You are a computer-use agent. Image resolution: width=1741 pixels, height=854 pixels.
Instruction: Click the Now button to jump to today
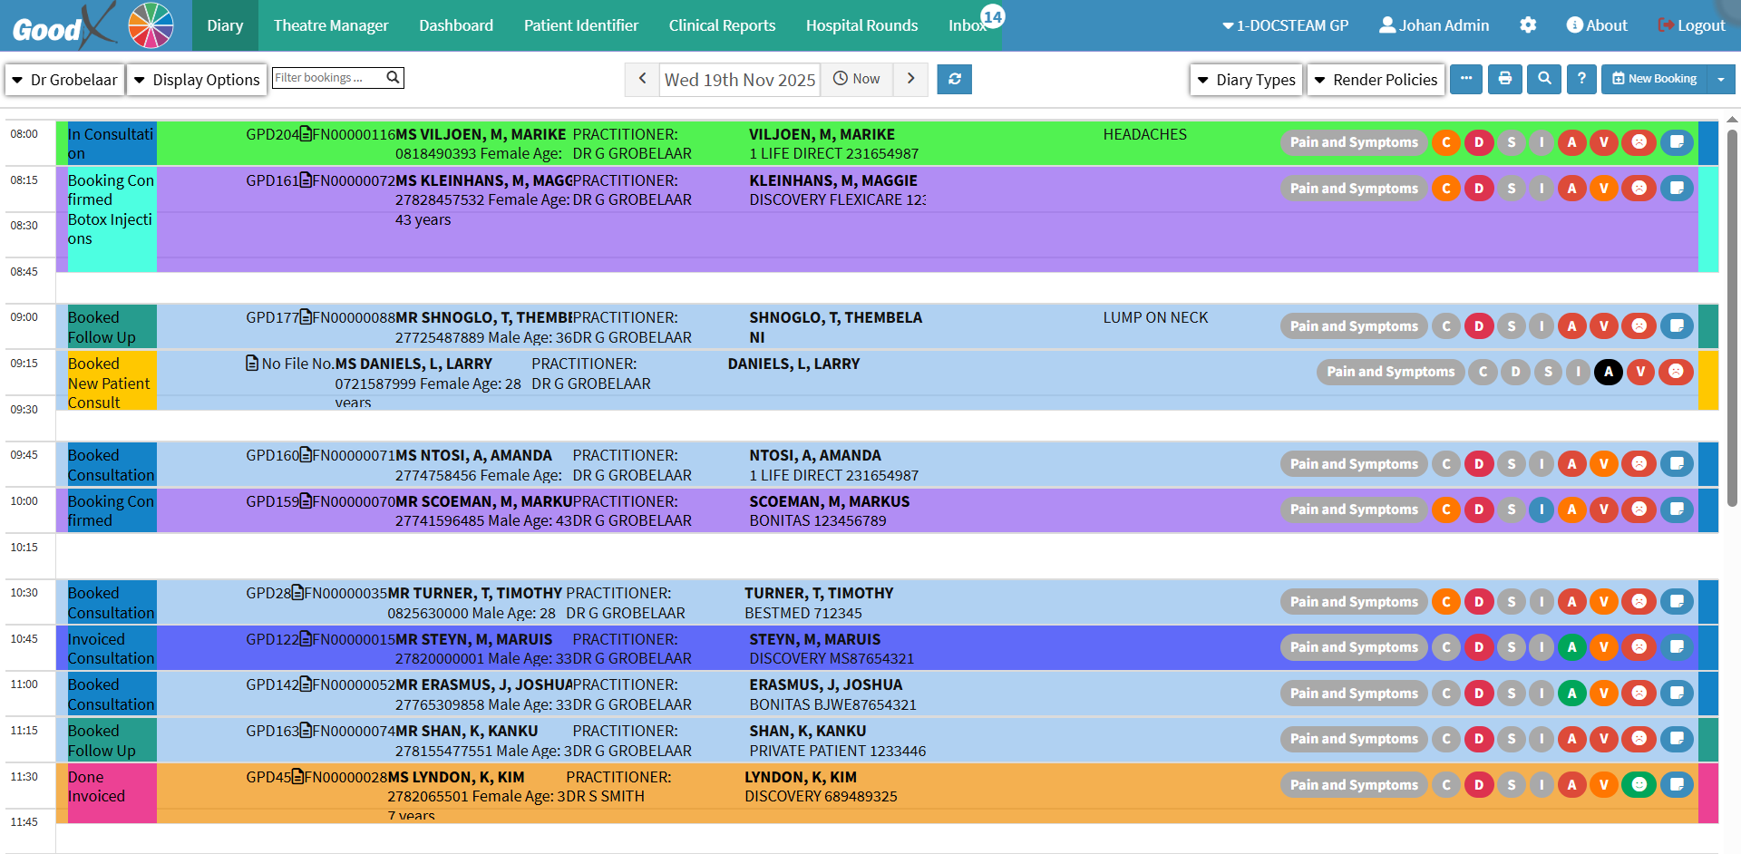(x=857, y=79)
